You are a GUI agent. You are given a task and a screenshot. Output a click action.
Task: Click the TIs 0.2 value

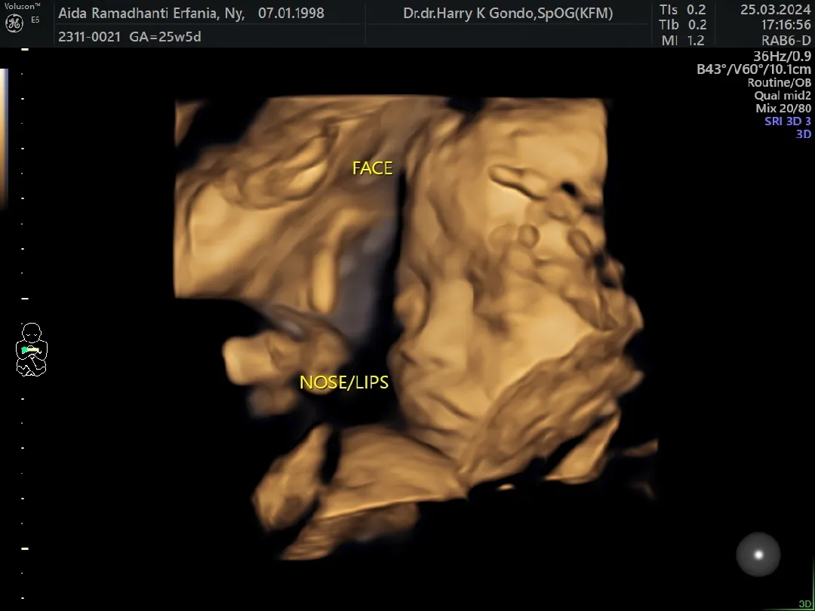682,10
